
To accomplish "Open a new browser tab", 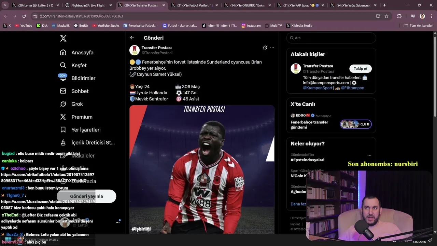I will point(385,5).
